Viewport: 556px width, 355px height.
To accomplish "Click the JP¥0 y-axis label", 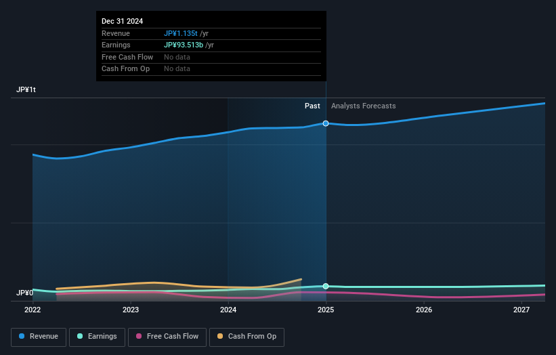I will [x=24, y=293].
